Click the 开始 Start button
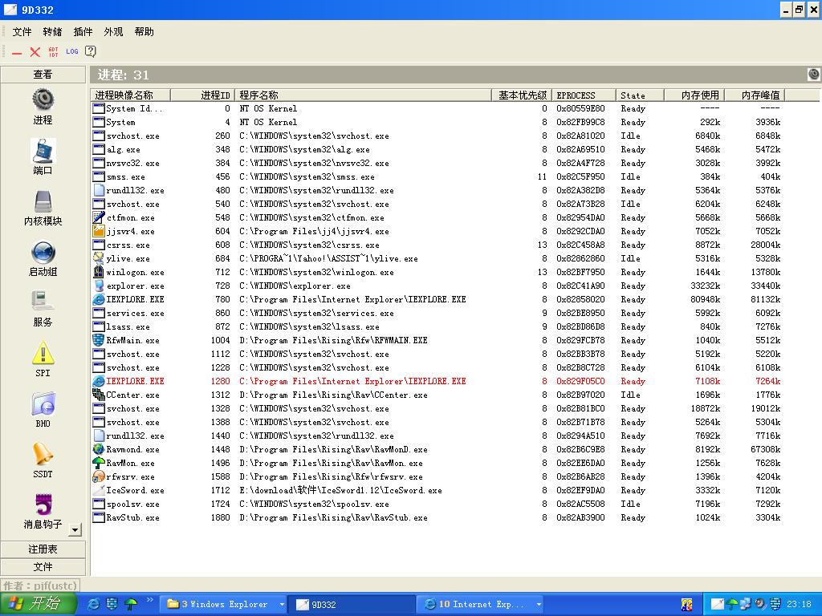Viewport: 822px width, 616px height. tap(39, 604)
